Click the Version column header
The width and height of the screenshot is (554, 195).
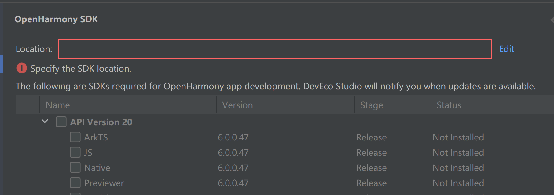click(x=285, y=105)
